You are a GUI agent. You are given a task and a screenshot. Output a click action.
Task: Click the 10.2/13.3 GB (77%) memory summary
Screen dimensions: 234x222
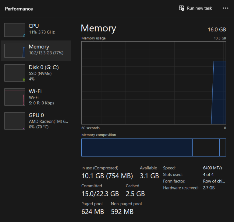tap(46, 53)
